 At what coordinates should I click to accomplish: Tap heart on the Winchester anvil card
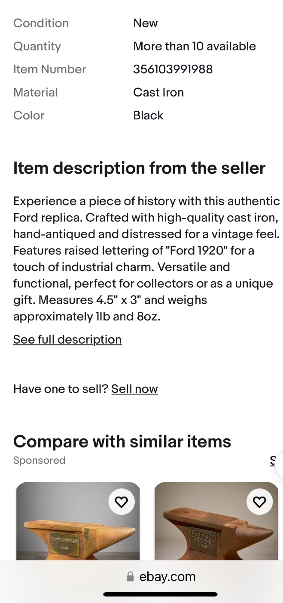122,502
